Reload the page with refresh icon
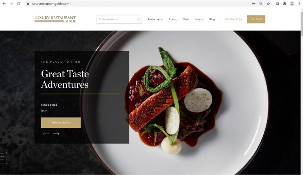Viewport: 303px width, 175px height. 19,4
